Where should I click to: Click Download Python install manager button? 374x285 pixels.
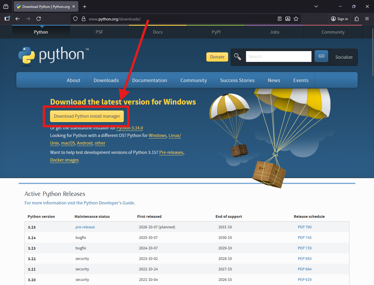[x=87, y=116]
